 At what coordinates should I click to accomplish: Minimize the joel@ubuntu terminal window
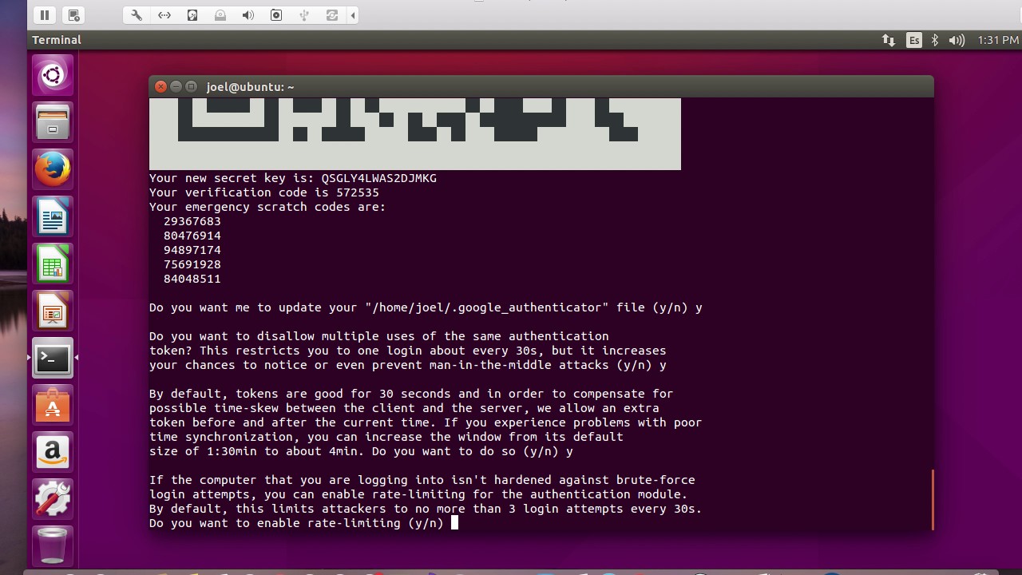click(x=176, y=86)
